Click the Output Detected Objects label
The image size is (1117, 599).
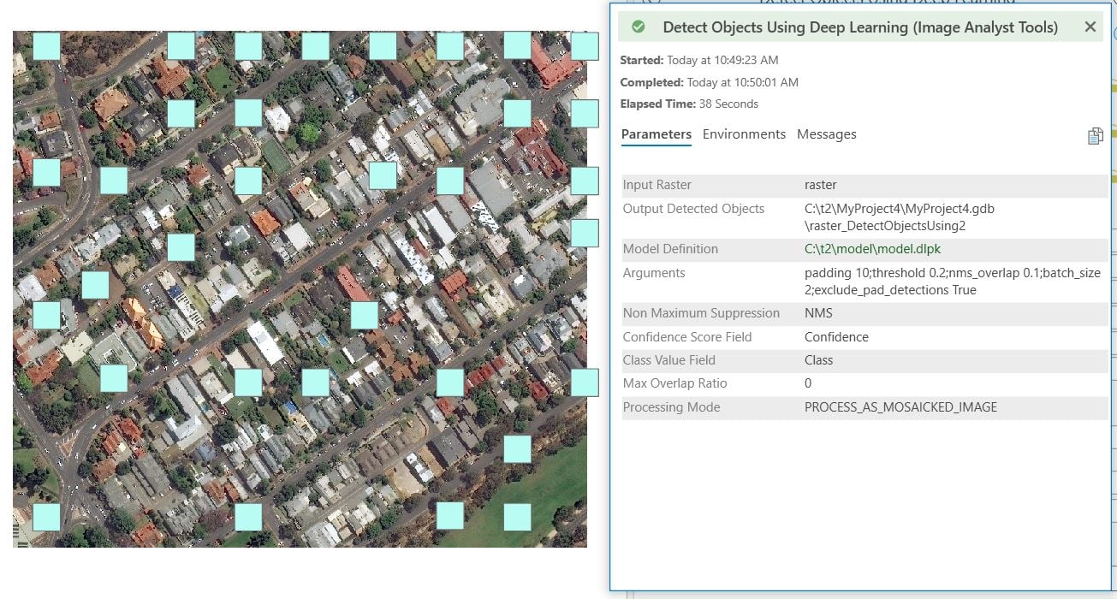[x=694, y=209]
